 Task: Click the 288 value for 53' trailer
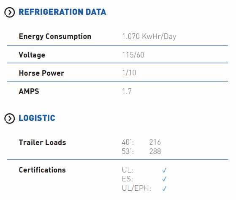(x=155, y=151)
